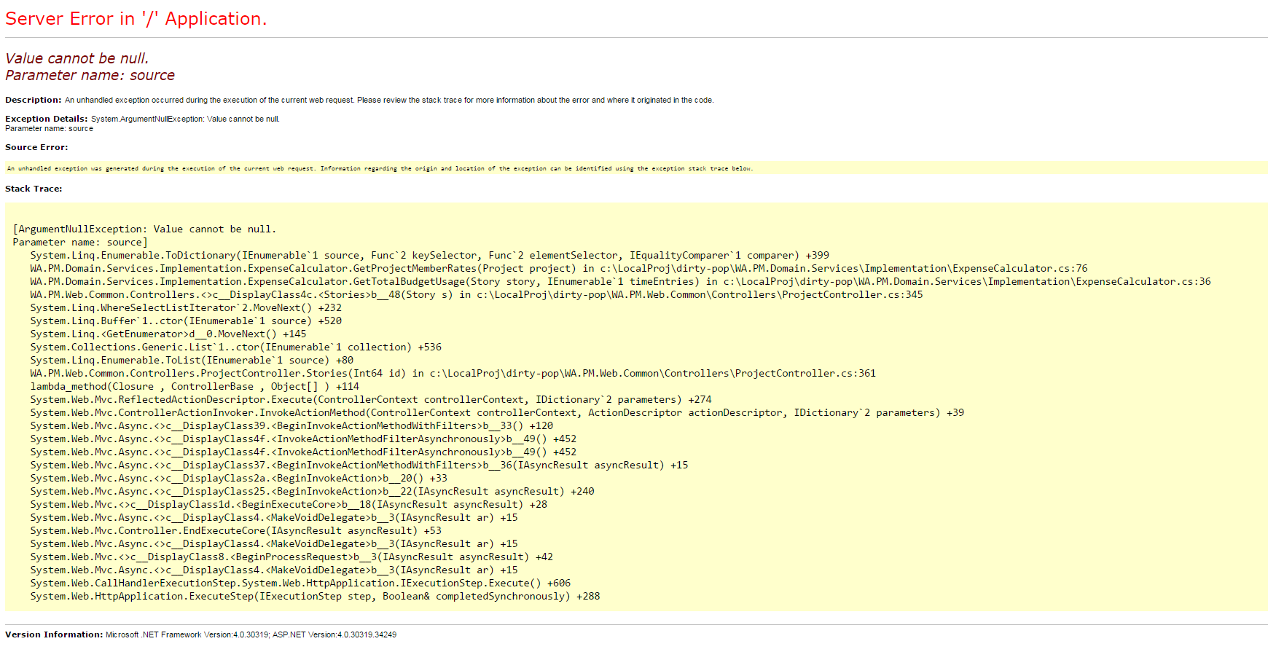Click the ReflectedActionDescriptor.Execute stack line
Image resolution: width=1268 pixels, height=668 pixels.
370,400
